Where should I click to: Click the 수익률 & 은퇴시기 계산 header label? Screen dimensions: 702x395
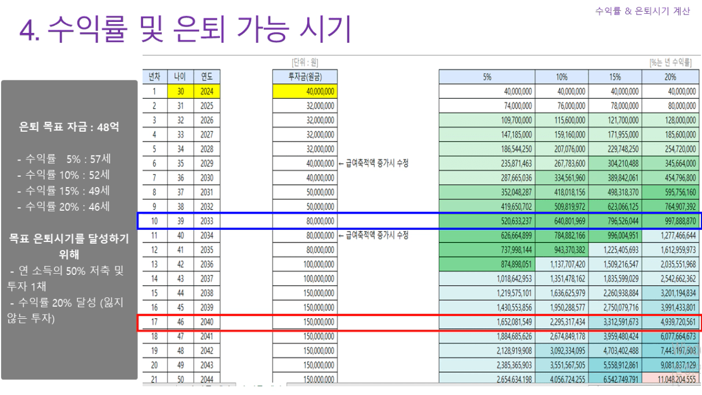[642, 11]
